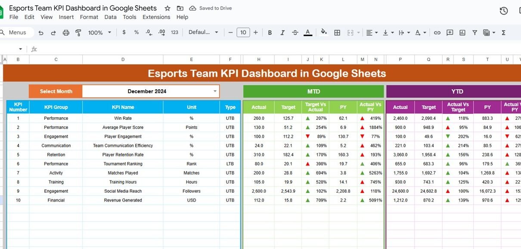This screenshot has width=521, height=249.
Task: Open the Insert menu
Action: [66, 17]
